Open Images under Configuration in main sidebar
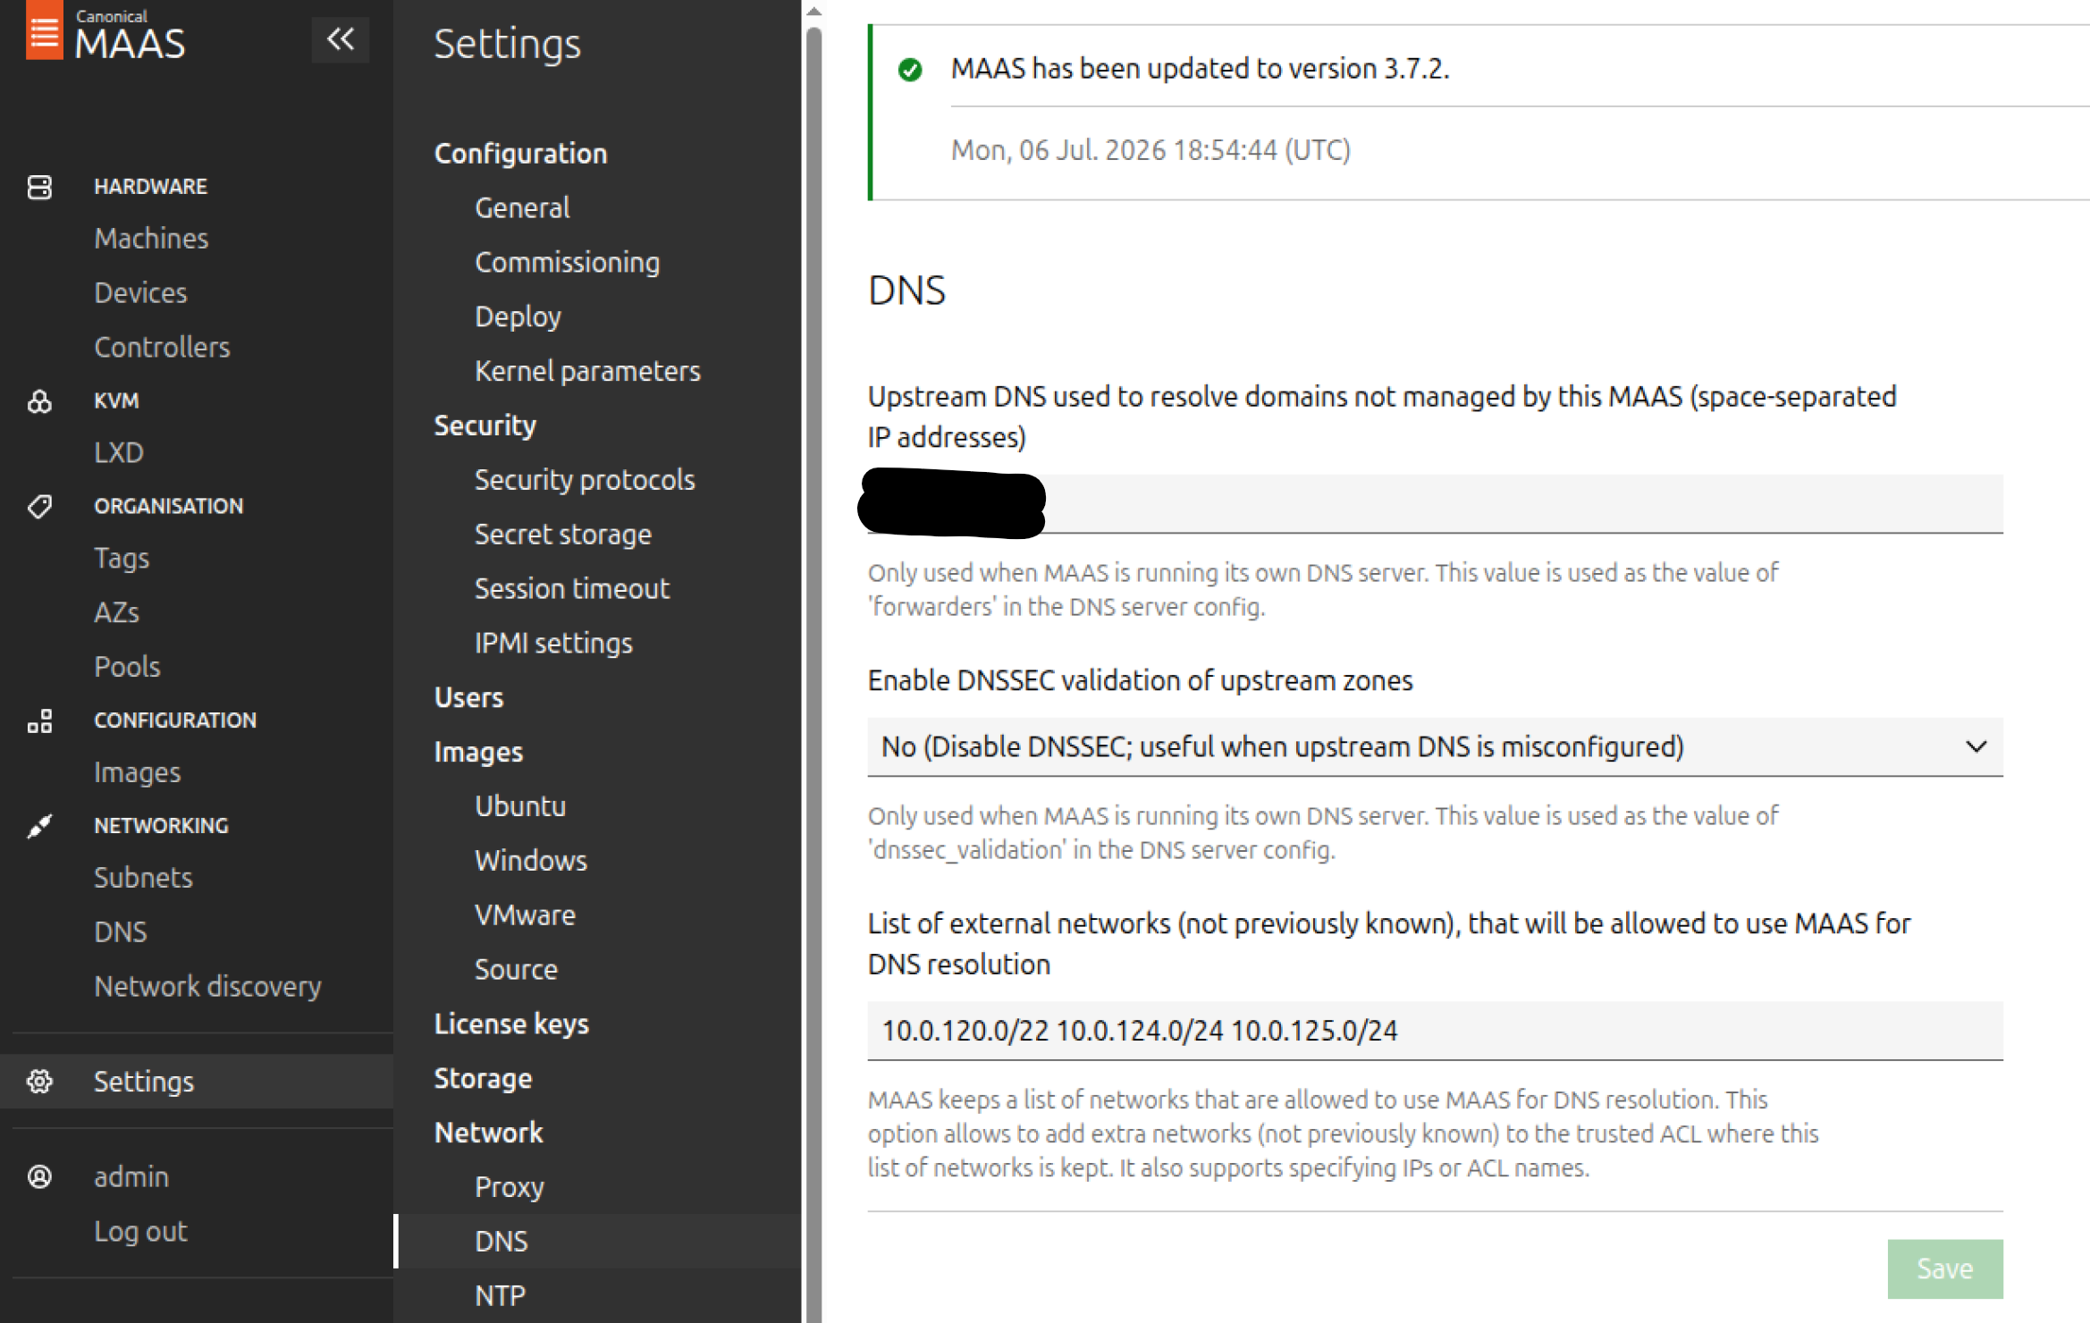2090x1323 pixels. click(137, 773)
